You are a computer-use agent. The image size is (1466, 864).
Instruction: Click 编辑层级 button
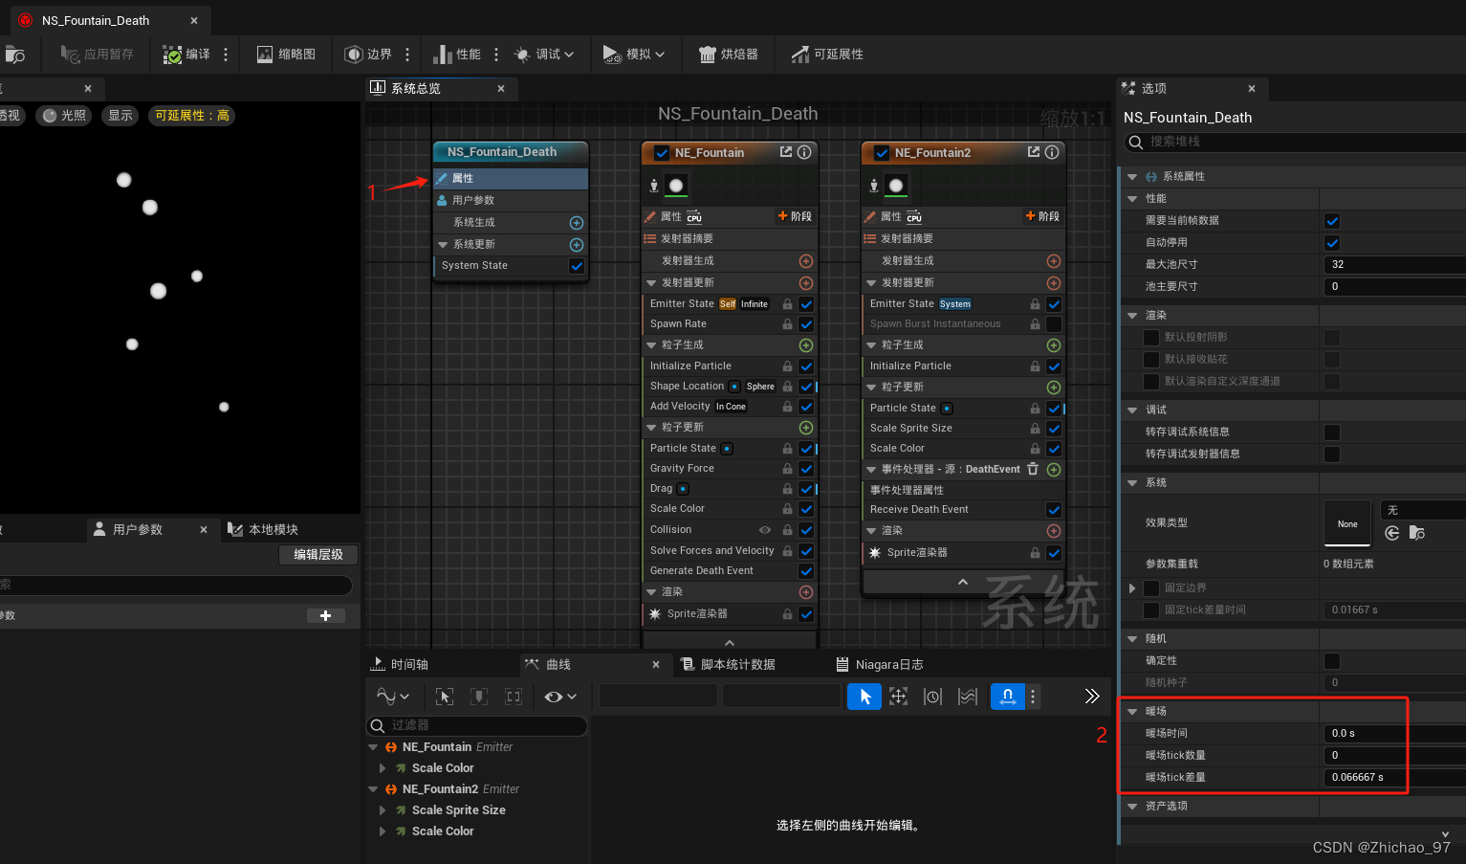[318, 555]
